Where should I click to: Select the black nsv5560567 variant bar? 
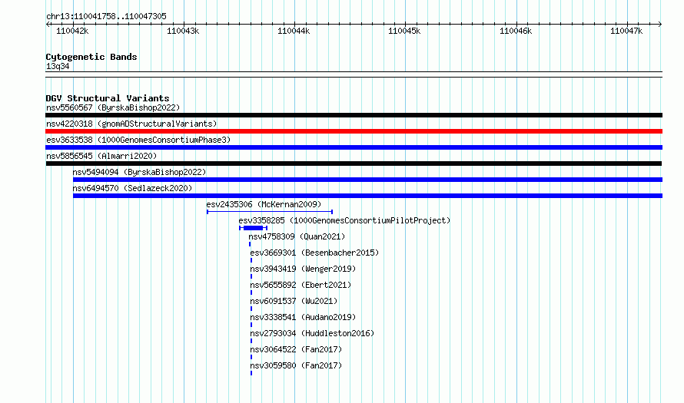coord(354,115)
